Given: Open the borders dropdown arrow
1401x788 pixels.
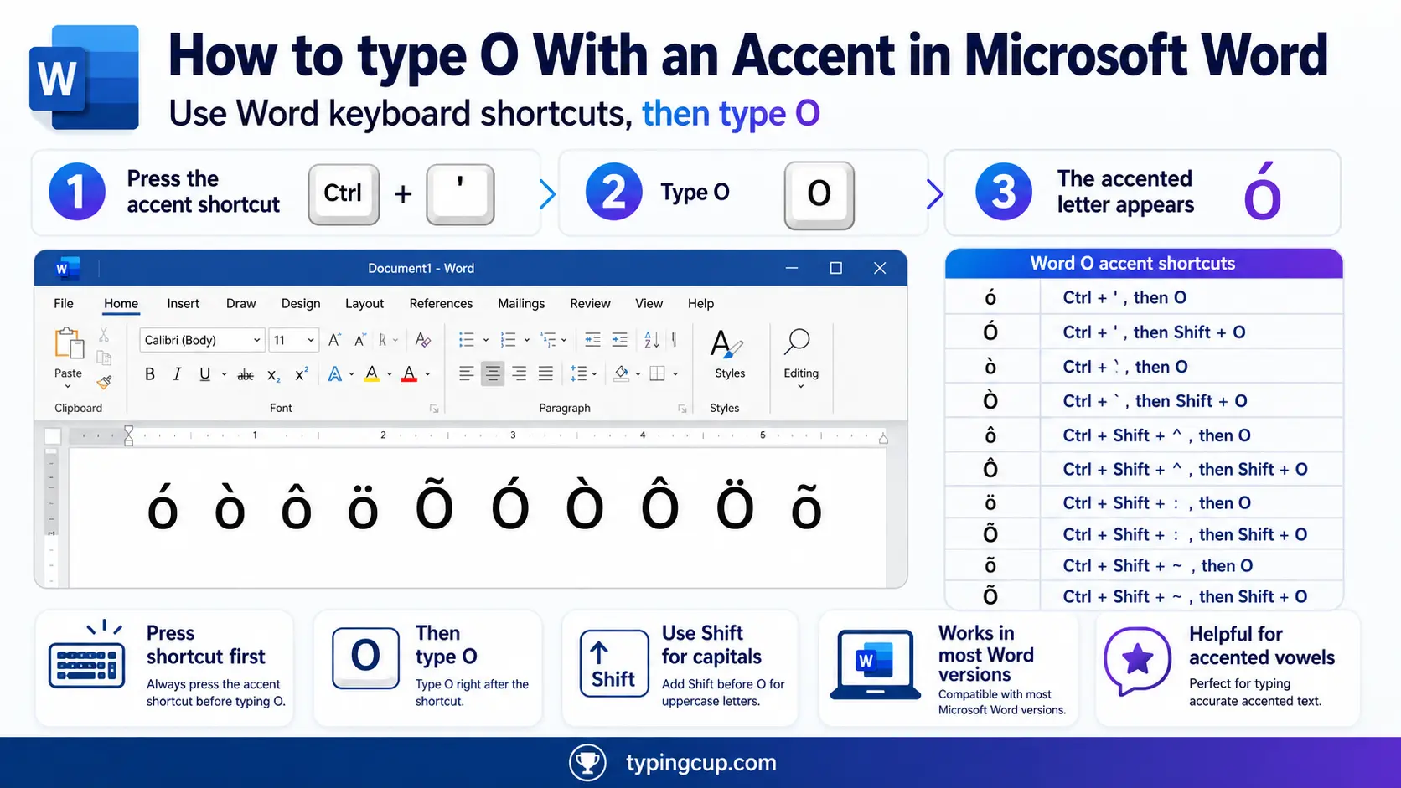Looking at the screenshot, I should click(x=675, y=375).
